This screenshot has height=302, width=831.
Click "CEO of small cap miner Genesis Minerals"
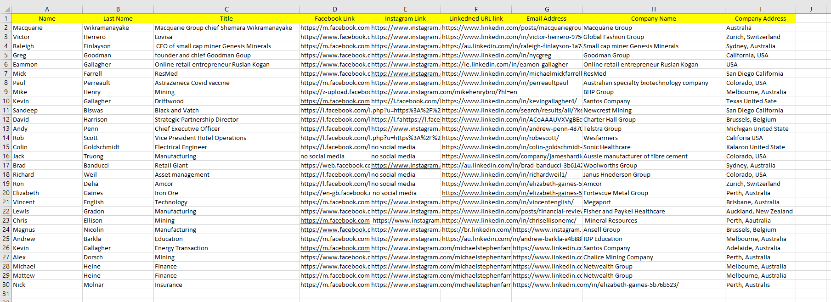point(226,46)
